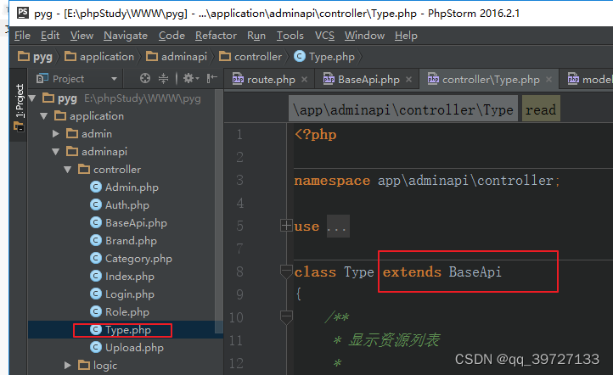Click the Type.php breadcrumb in navigation bar
This screenshot has width=613, height=375.
324,57
